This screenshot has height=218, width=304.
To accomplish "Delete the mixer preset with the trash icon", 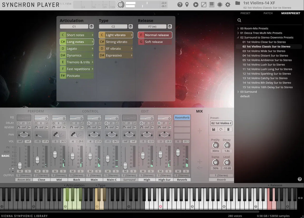I will [x=228, y=129].
